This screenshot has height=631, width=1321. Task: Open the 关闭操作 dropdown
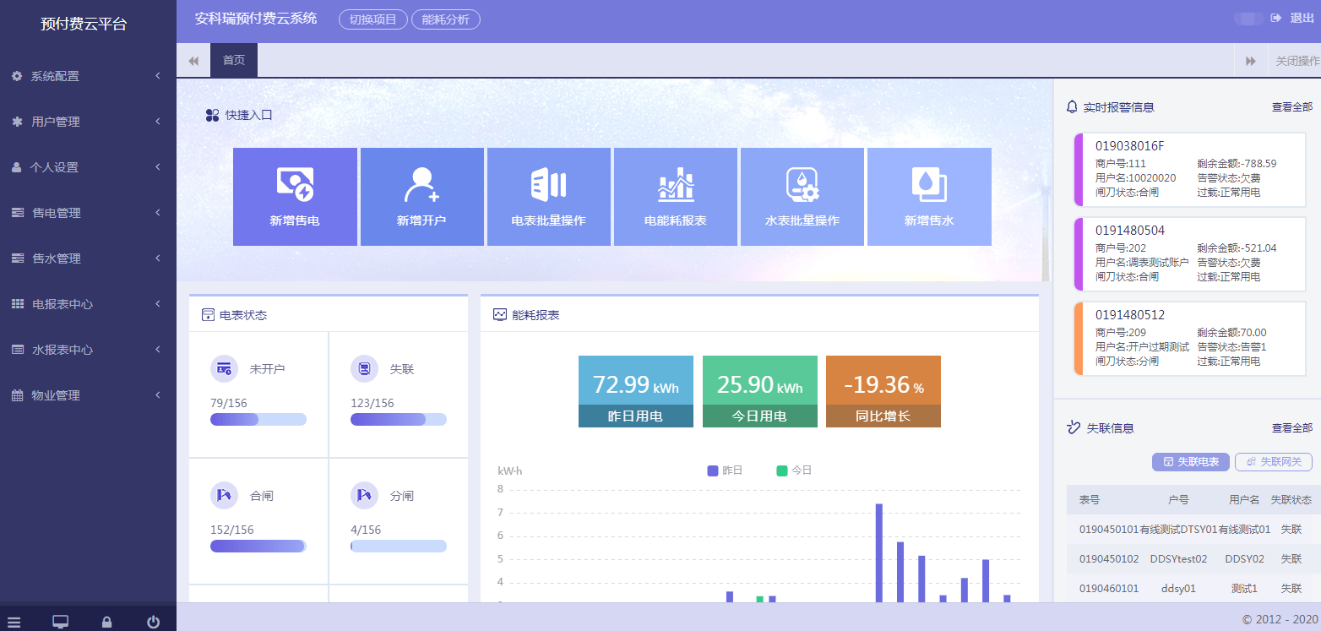click(1295, 61)
